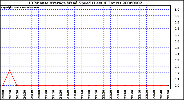Click the 0.0 value on the speed axis
Viewport: 184px width, 100px height.
(x=177, y=86)
